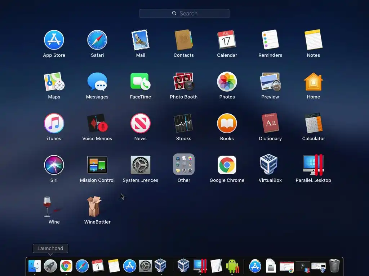This screenshot has height=276, width=369.
Task: Open TextEdit from the Dock
Action: coord(216,266)
